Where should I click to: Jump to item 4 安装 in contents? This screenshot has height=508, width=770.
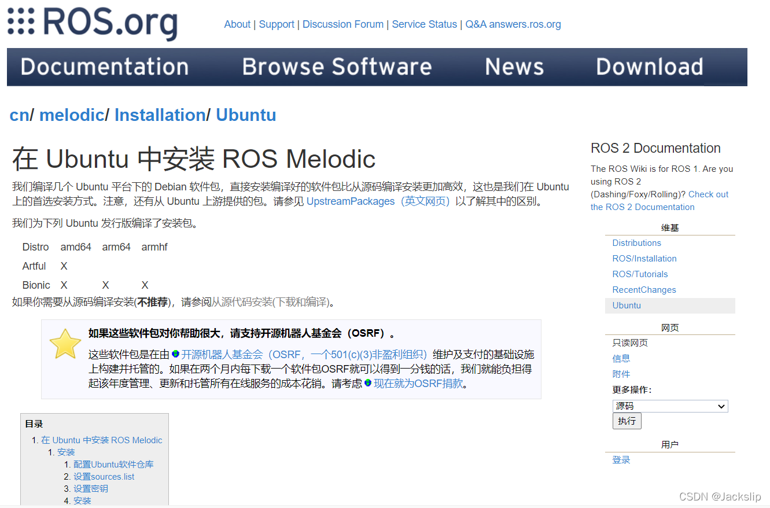[x=82, y=501]
